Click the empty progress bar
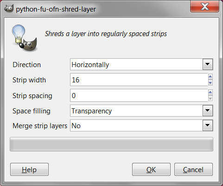The height and width of the screenshot is (186, 223). click(x=111, y=144)
